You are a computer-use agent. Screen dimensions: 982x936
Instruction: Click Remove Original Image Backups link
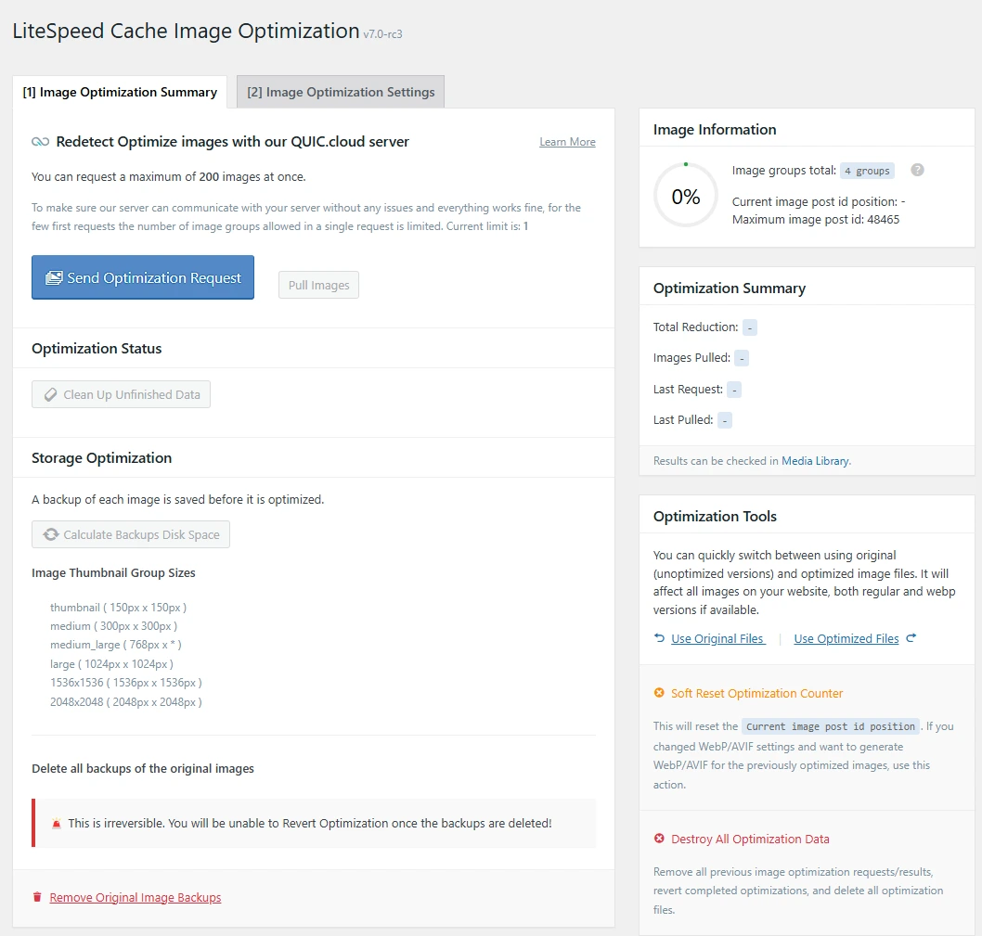136,897
